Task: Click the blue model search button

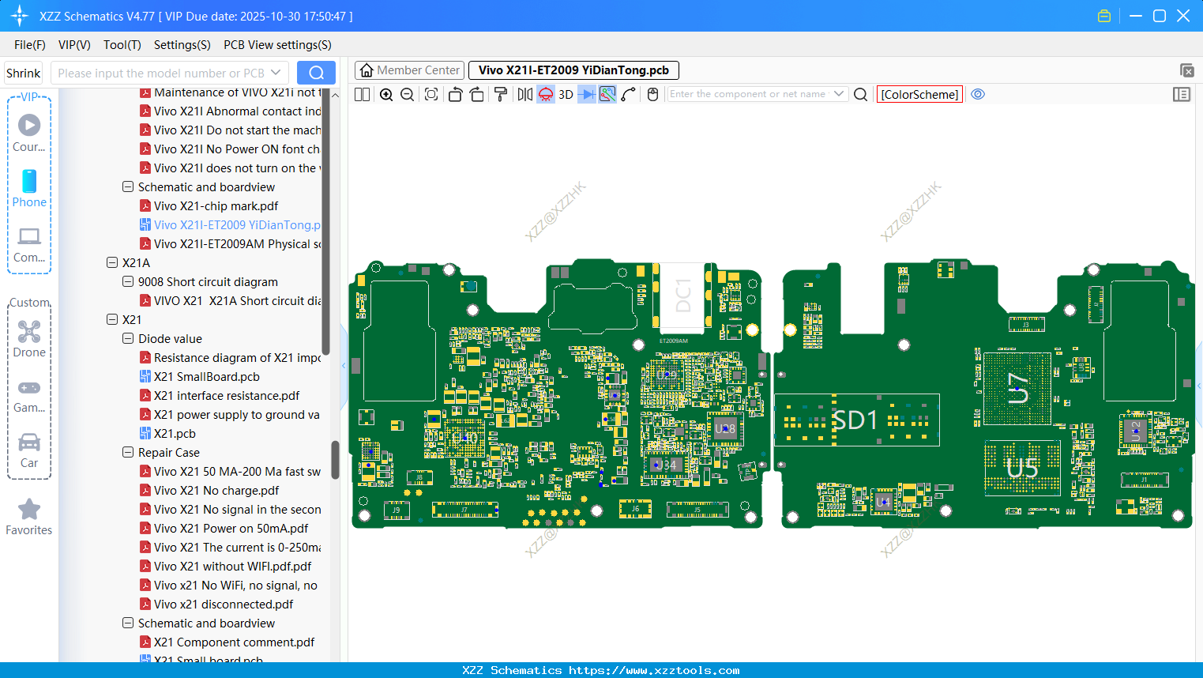Action: pyautogui.click(x=316, y=73)
